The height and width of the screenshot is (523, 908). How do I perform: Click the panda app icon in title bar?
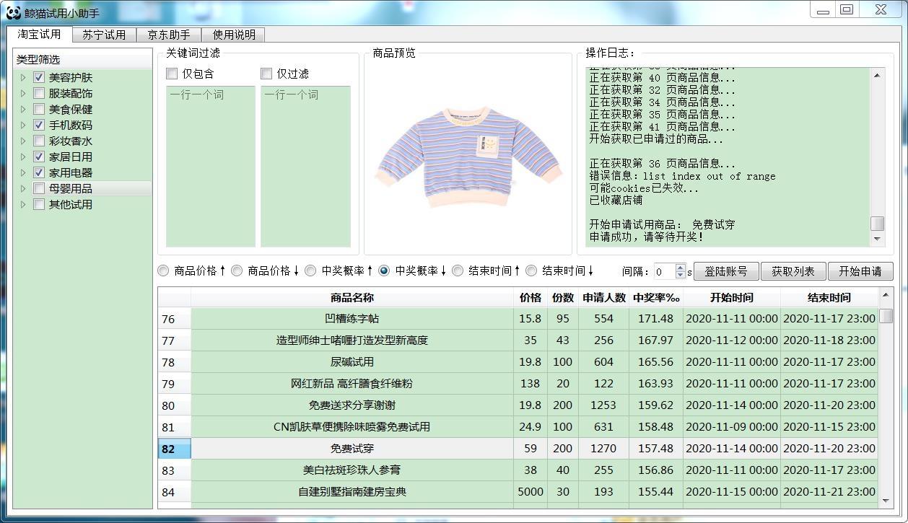(x=13, y=12)
